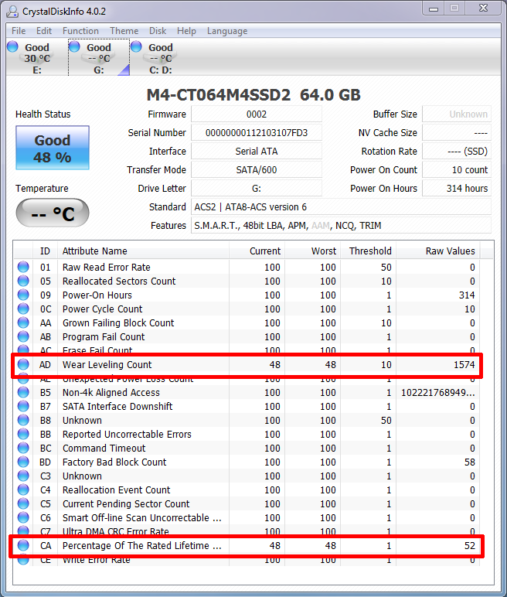The image size is (507, 597).
Task: Click the Serial Number field
Action: tap(257, 133)
